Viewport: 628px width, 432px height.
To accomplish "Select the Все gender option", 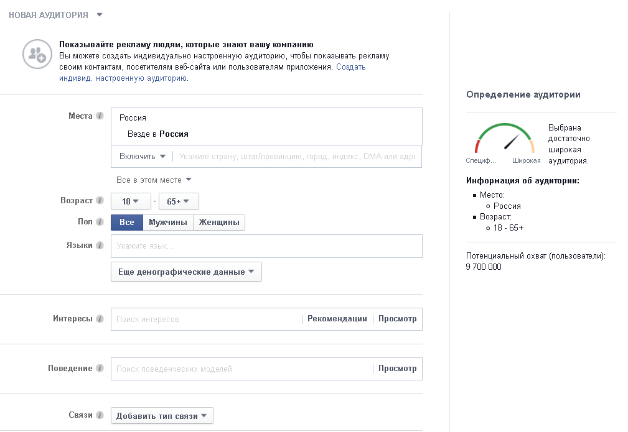I will [x=127, y=223].
